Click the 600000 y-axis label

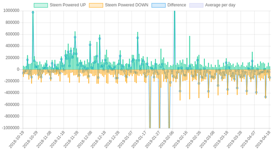pos(12,34)
